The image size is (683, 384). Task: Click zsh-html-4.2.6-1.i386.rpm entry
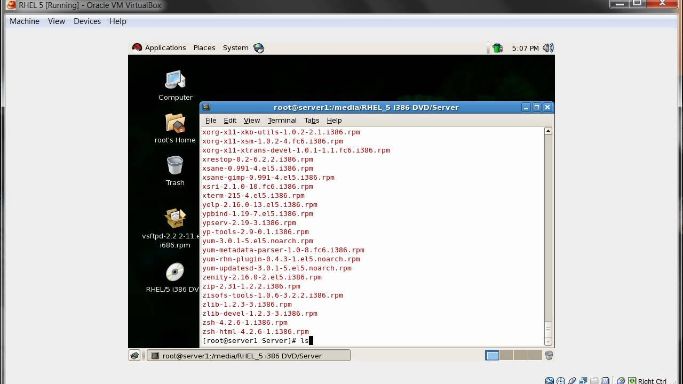[256, 331]
